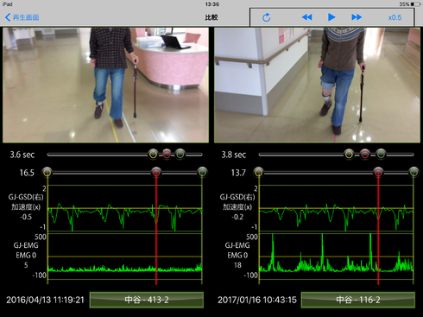Click yellow start handle on left 16.5 timeline
Viewport: 423px width, 317px height.
click(47, 172)
